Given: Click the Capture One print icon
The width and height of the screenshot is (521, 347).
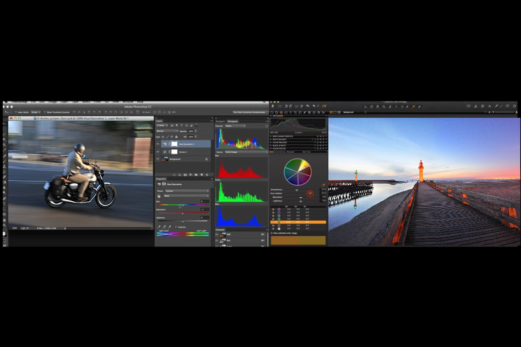Looking at the screenshot, I should (x=508, y=107).
